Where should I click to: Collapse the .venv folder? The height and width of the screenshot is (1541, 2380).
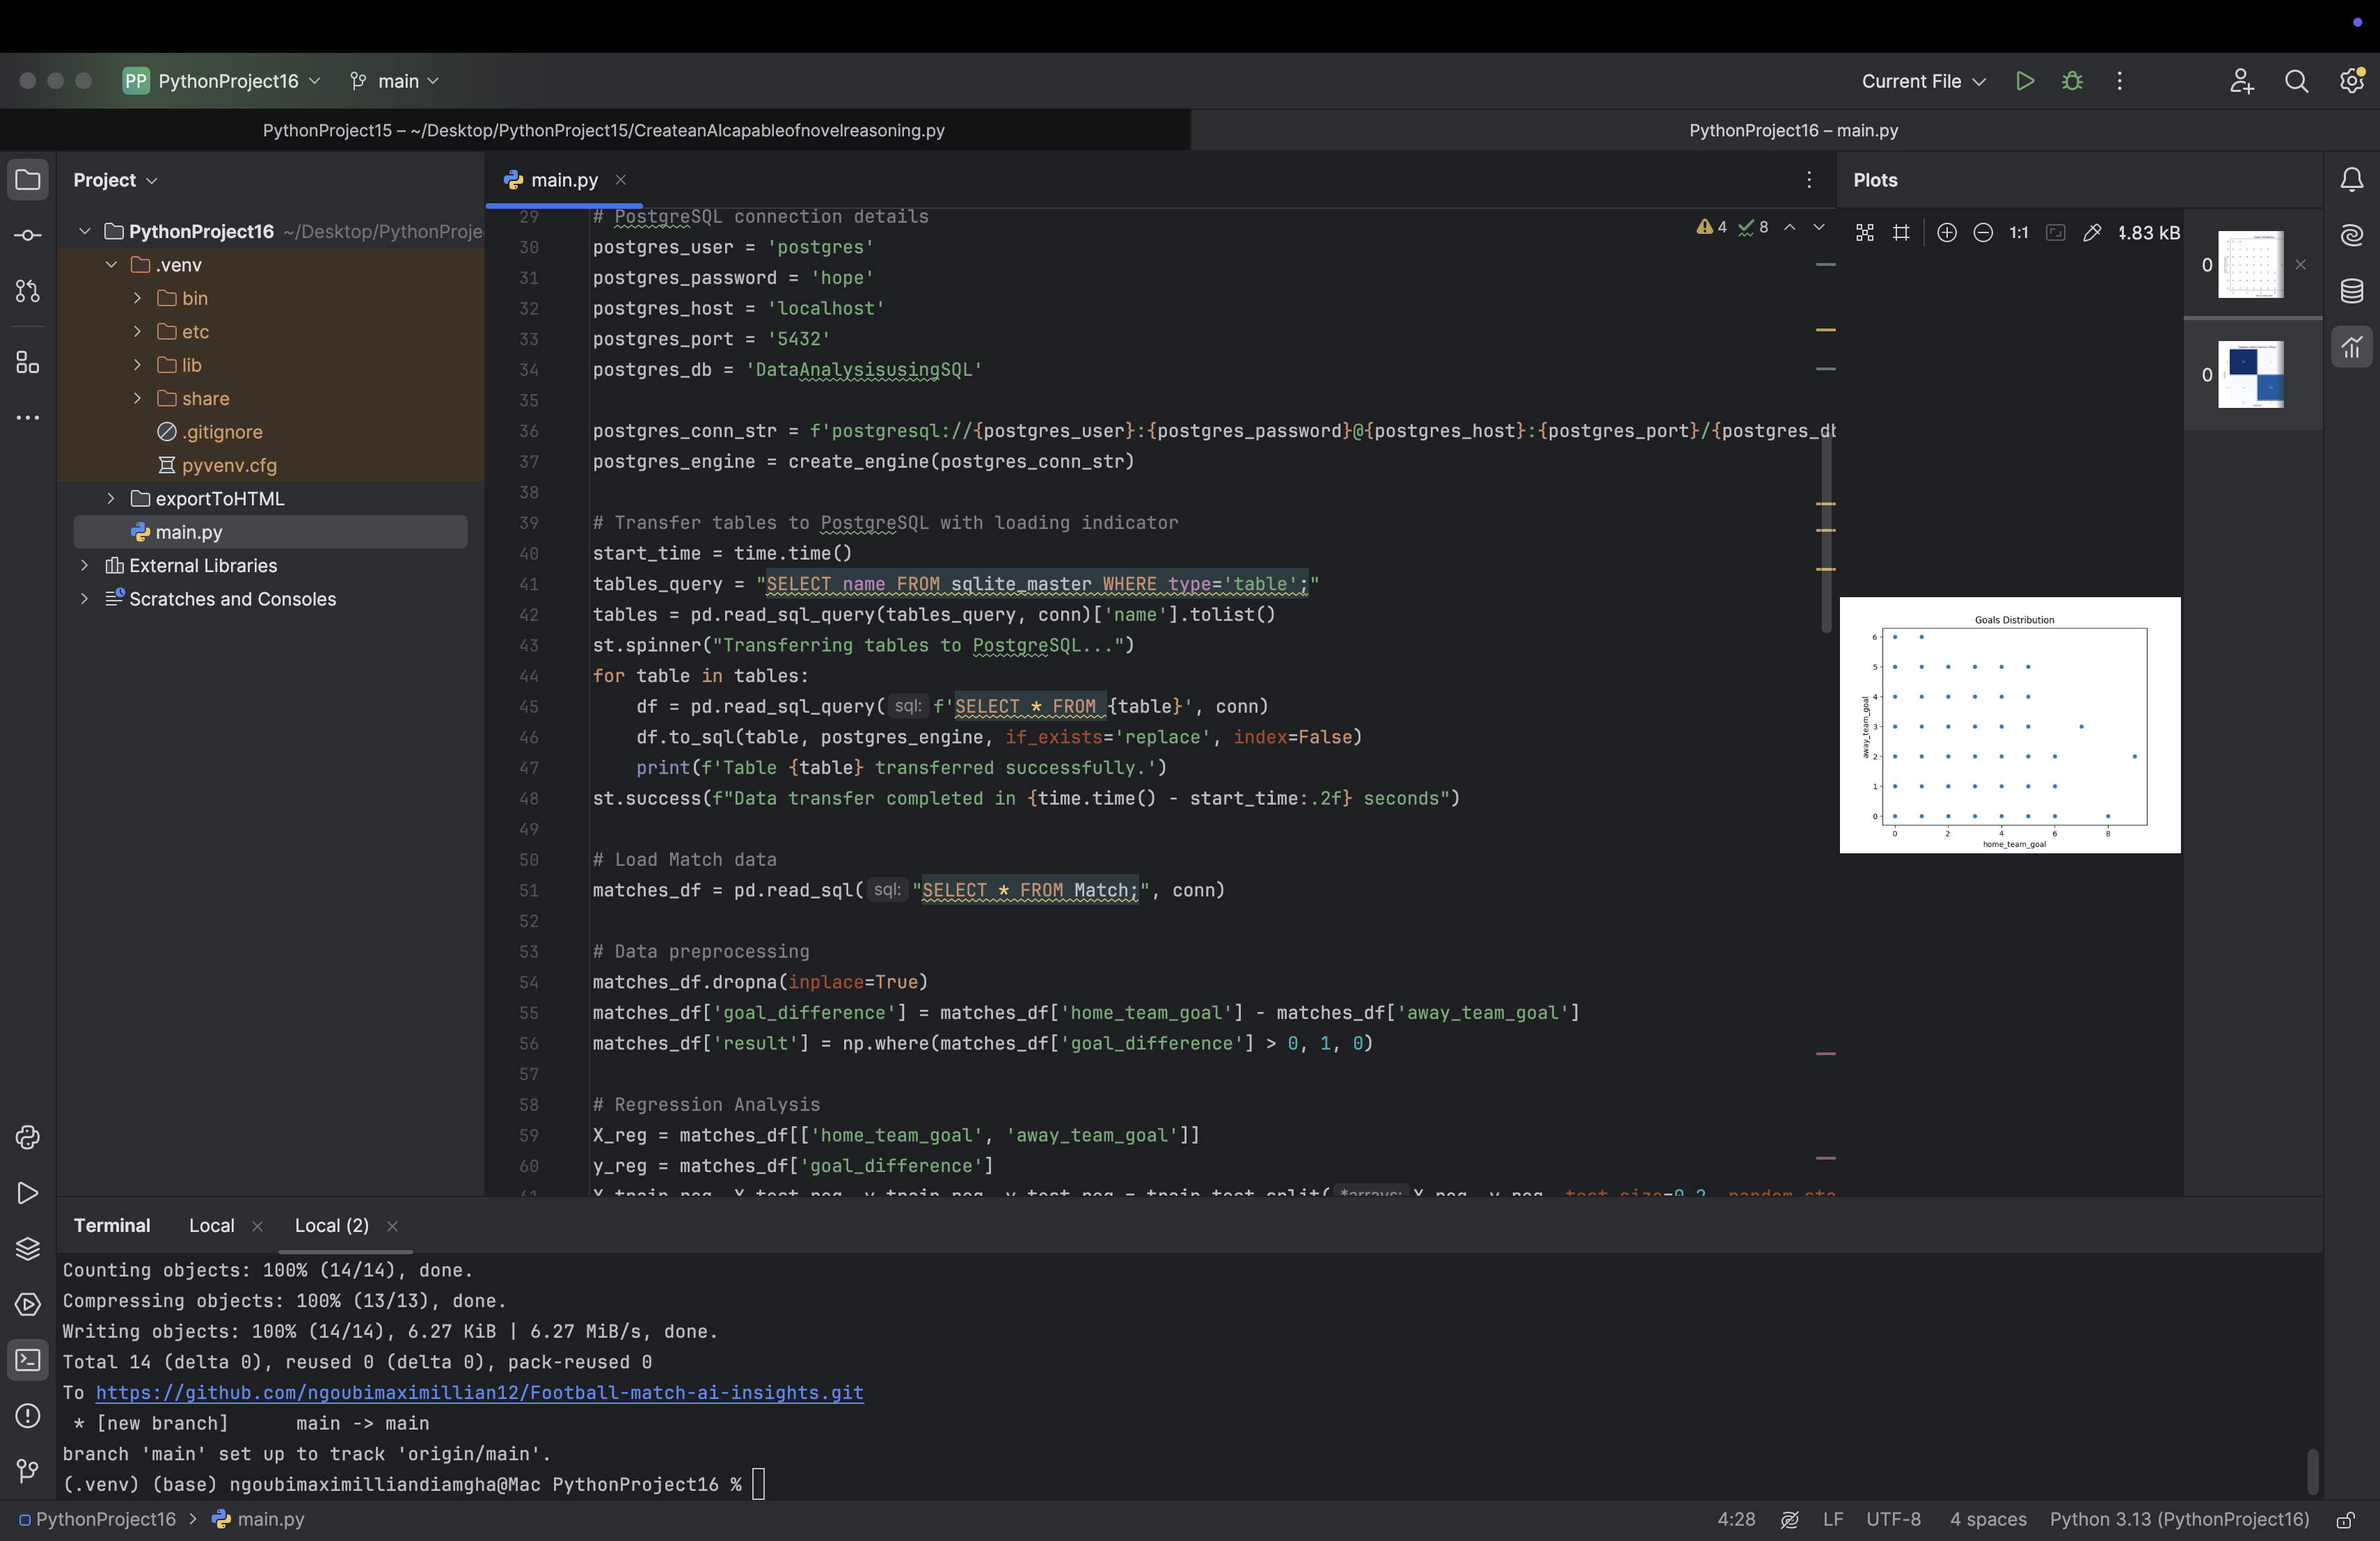111,265
